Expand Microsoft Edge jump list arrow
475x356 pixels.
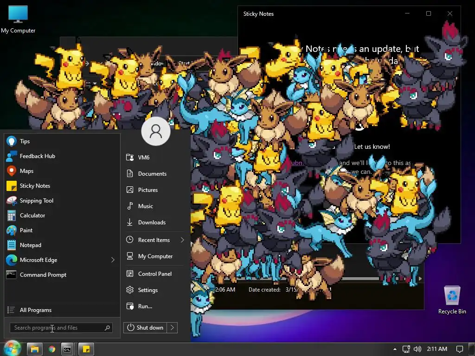tap(113, 260)
